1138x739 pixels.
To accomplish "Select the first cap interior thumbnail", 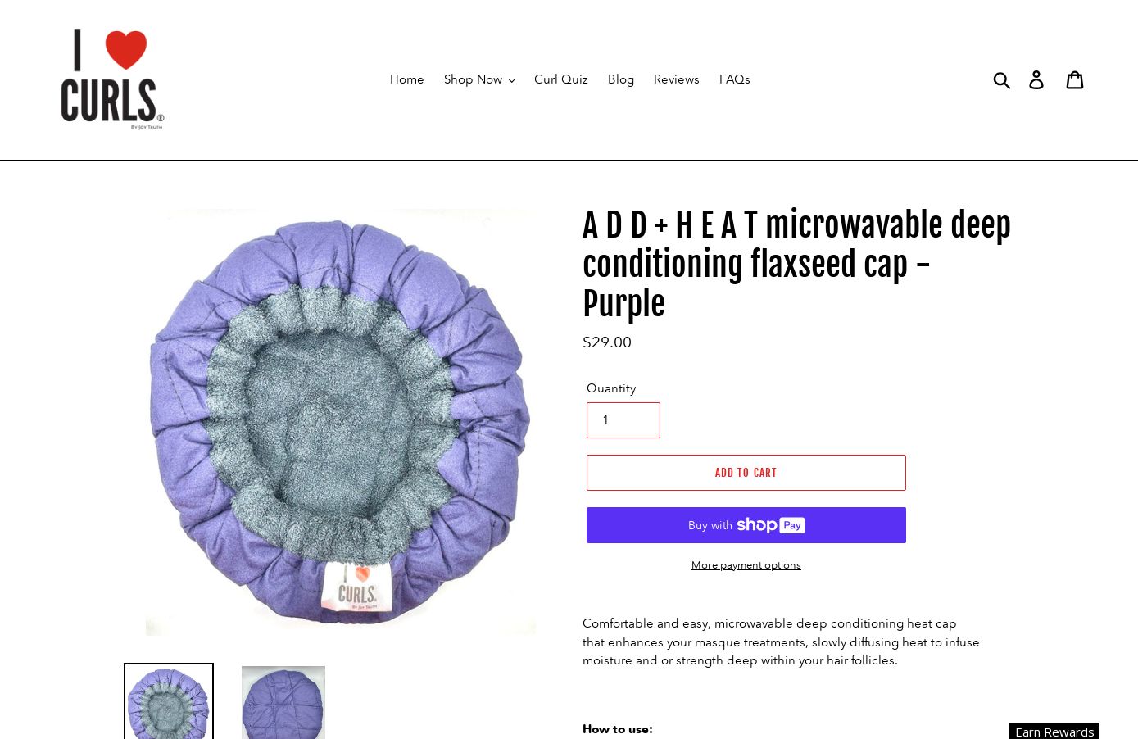I will click(x=169, y=702).
